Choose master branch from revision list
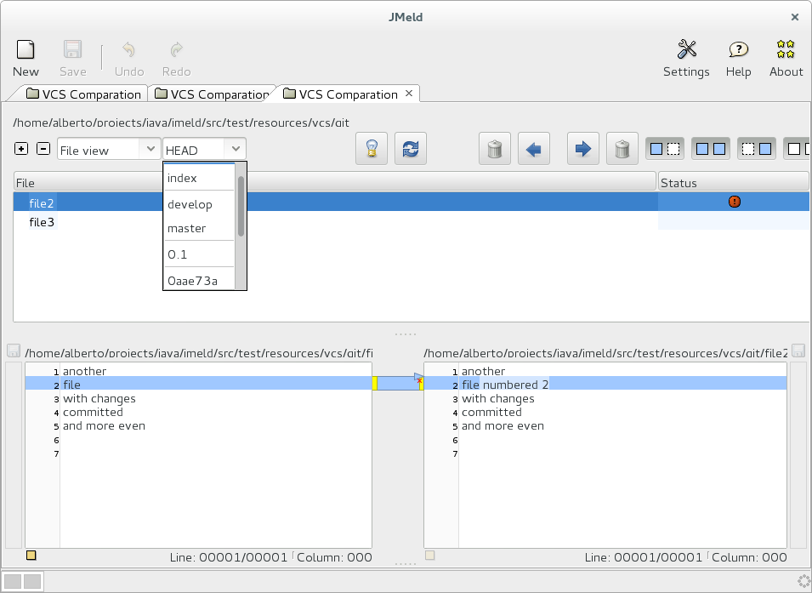Viewport: 812px width, 593px height. (x=199, y=228)
